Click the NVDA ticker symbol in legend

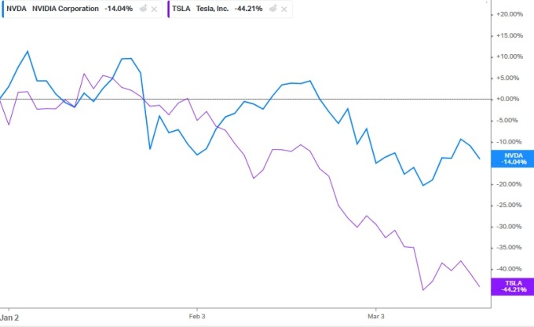click(17, 9)
